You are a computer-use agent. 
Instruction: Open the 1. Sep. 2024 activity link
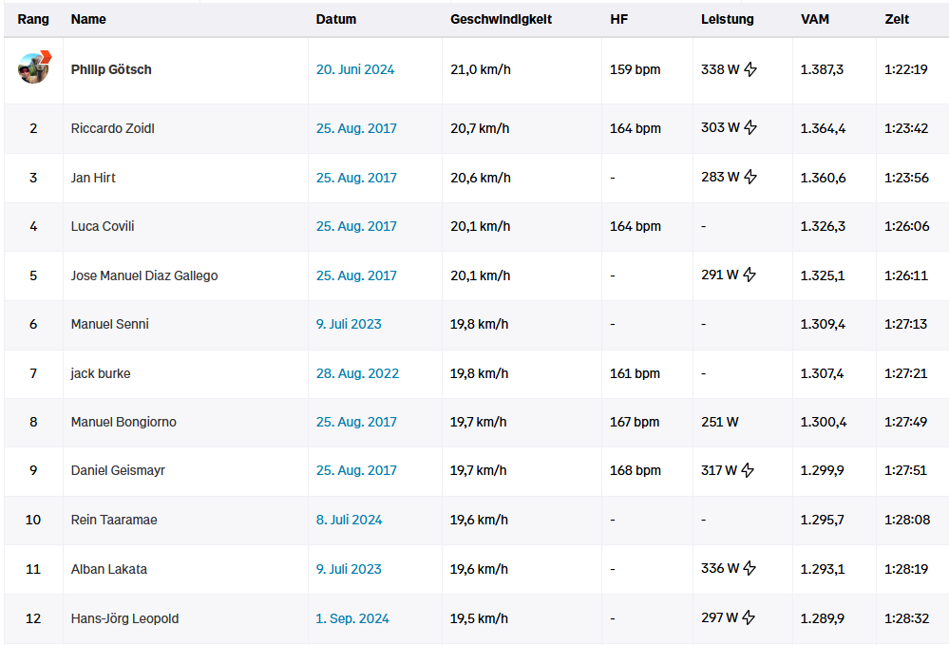pyautogui.click(x=352, y=618)
